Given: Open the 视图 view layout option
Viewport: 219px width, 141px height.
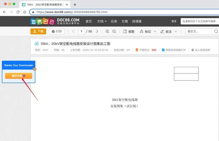Looking at the screenshot, I should 129,31.
